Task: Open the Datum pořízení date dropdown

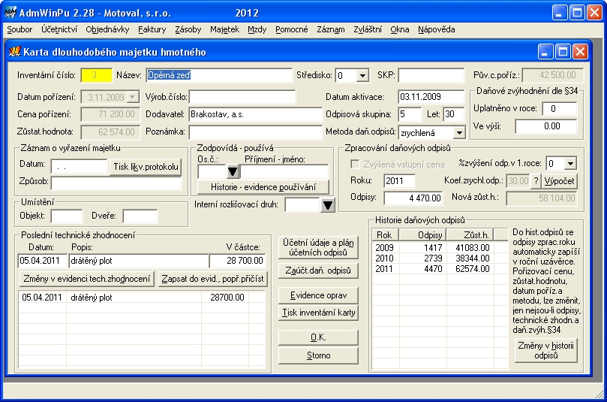Action: pos(132,97)
